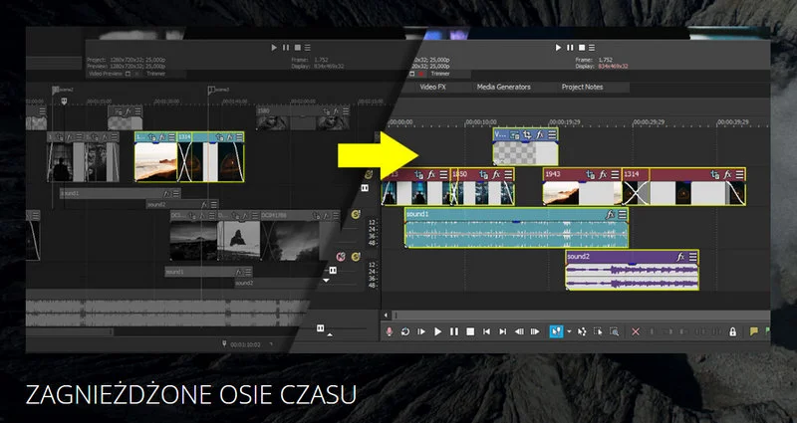Image resolution: width=797 pixels, height=423 pixels.
Task: Click Play in the right preview window
Action: click(x=558, y=48)
